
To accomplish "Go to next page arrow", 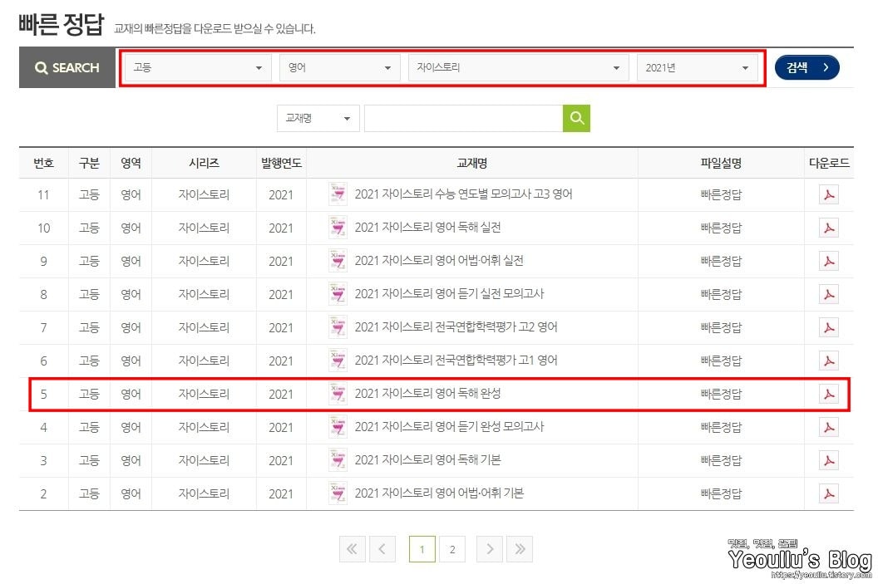I will pyautogui.click(x=490, y=549).
